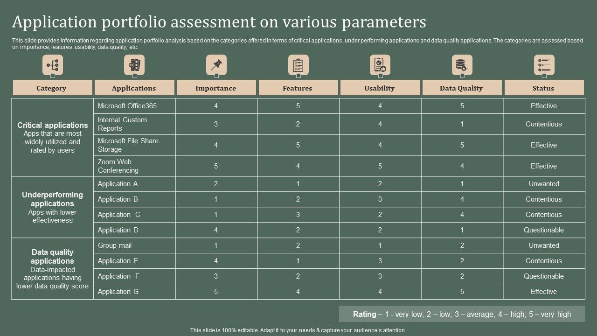This screenshot has height=336, width=597.
Task: Click the pushpin icon above Importance
Action: [216, 65]
